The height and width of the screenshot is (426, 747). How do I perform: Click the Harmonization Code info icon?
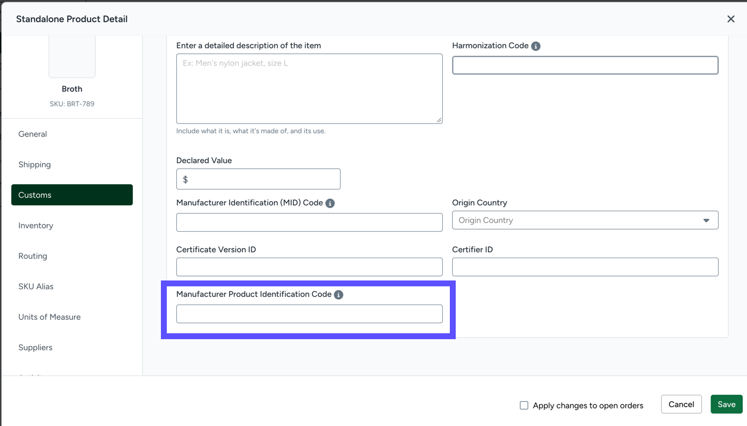pyautogui.click(x=536, y=46)
